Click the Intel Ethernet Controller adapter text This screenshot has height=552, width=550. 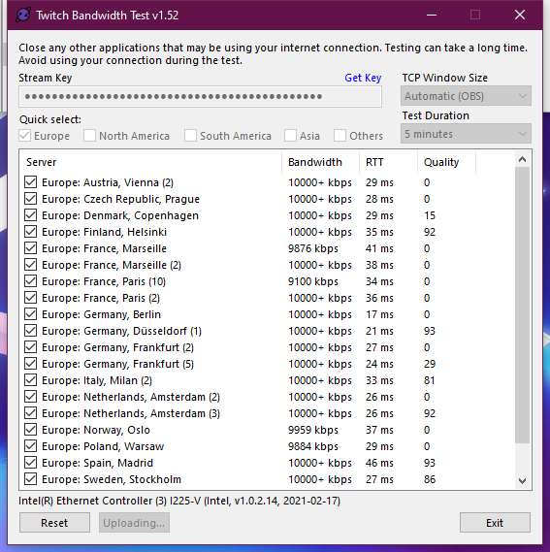[179, 501]
